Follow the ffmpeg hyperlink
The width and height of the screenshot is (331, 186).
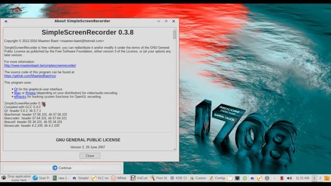tap(31, 93)
